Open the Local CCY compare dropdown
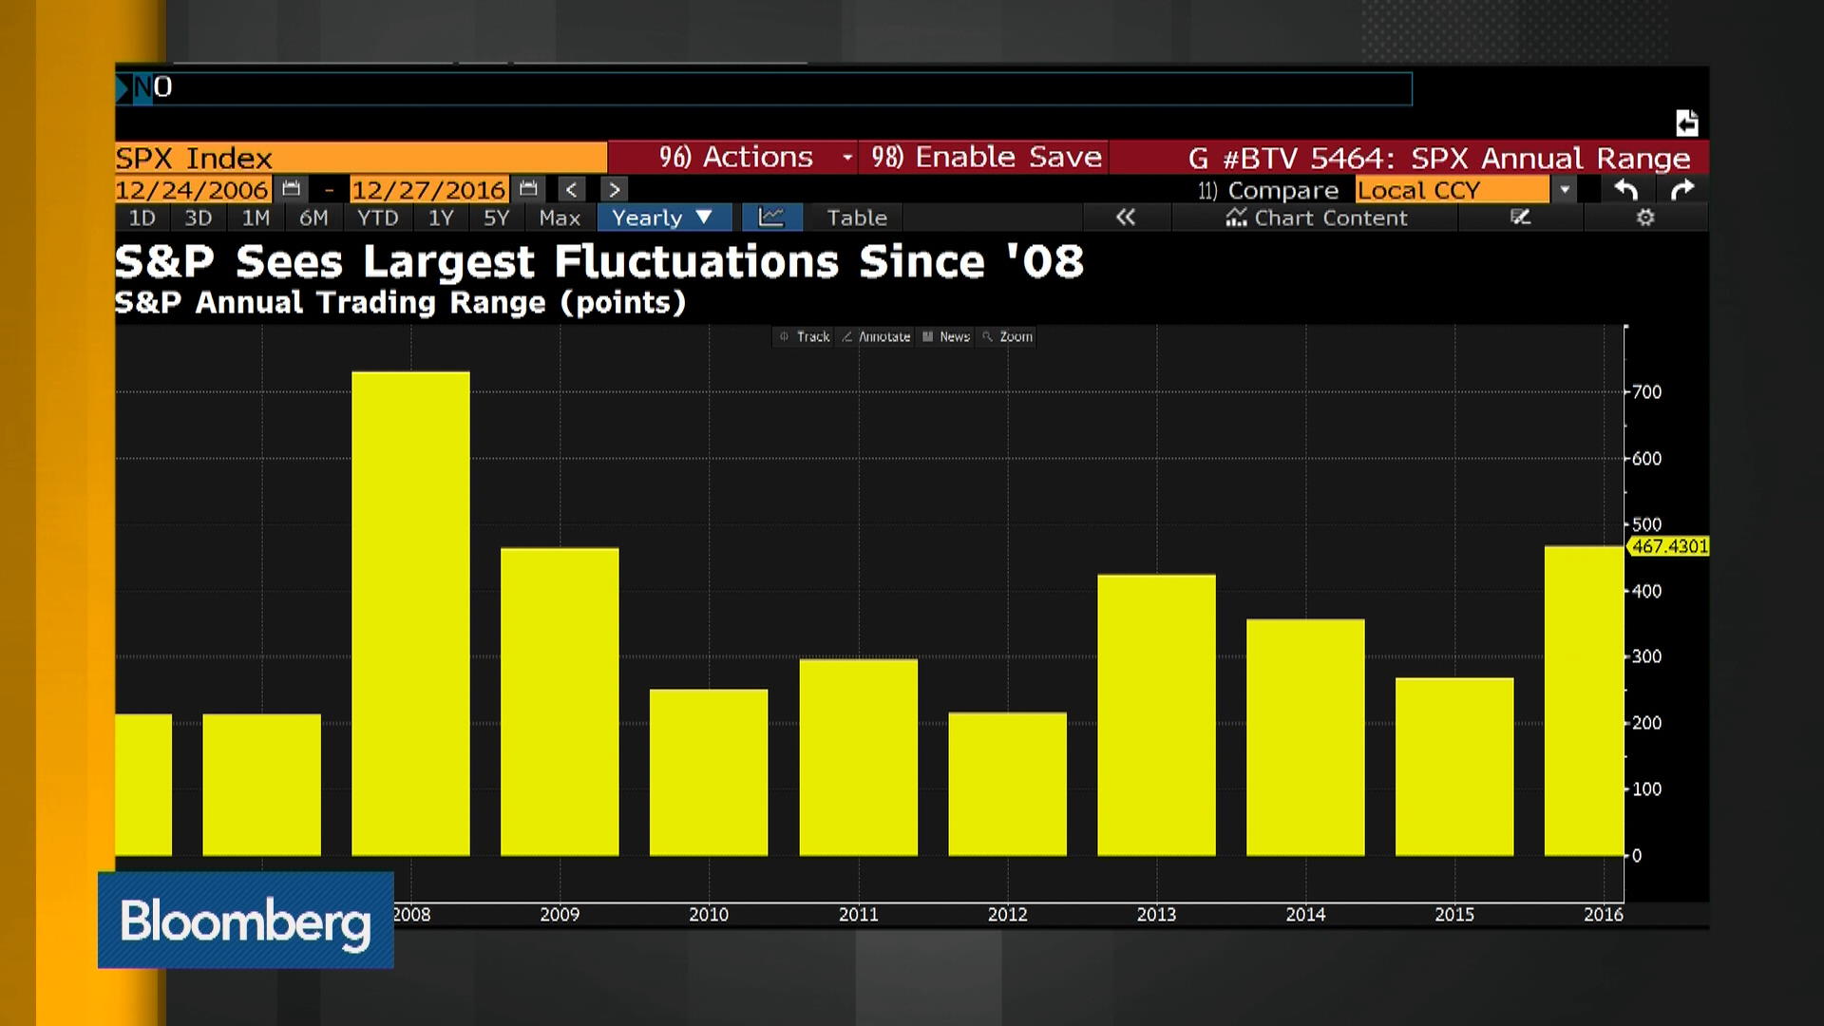Viewport: 1824px width, 1026px height. pos(1565,189)
